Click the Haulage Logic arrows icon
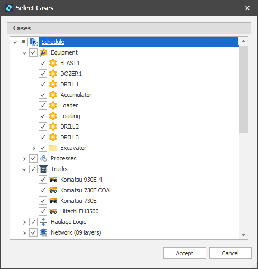258x269 pixels. click(43, 222)
